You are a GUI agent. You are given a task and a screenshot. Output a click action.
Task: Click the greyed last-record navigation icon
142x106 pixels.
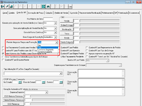coord(39,7)
